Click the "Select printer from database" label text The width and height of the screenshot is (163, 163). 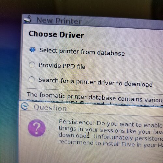click(82, 52)
